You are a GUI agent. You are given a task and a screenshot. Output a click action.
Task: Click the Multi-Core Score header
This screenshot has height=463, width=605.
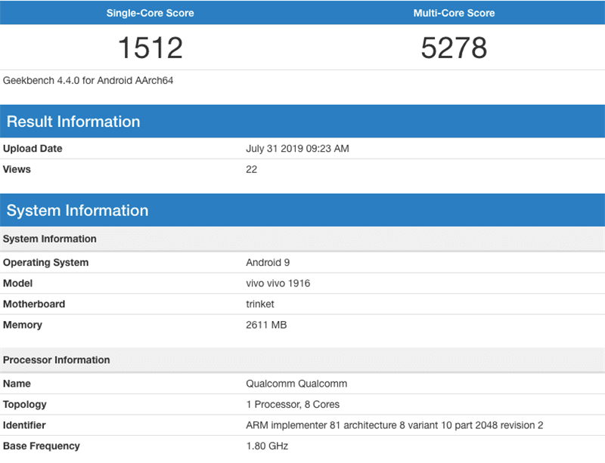tap(454, 13)
